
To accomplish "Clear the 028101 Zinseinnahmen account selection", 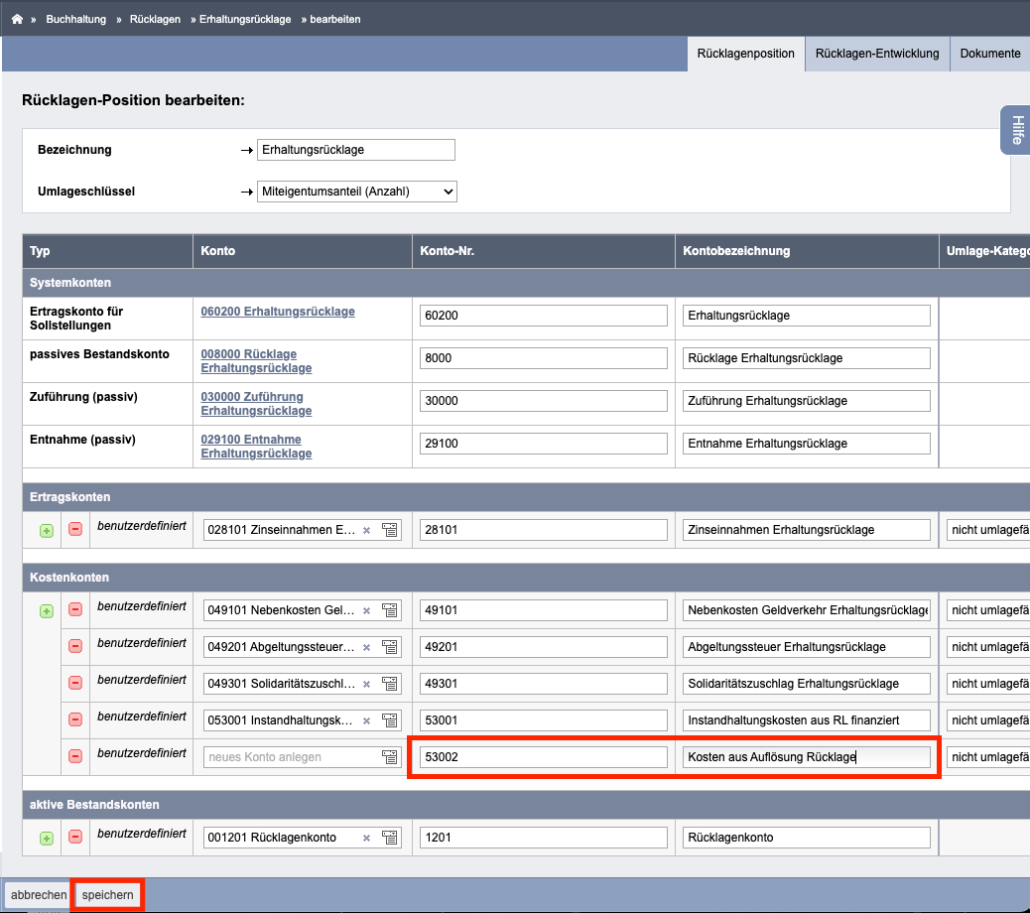I will (366, 530).
